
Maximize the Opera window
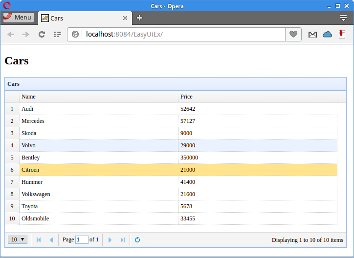click(338, 6)
